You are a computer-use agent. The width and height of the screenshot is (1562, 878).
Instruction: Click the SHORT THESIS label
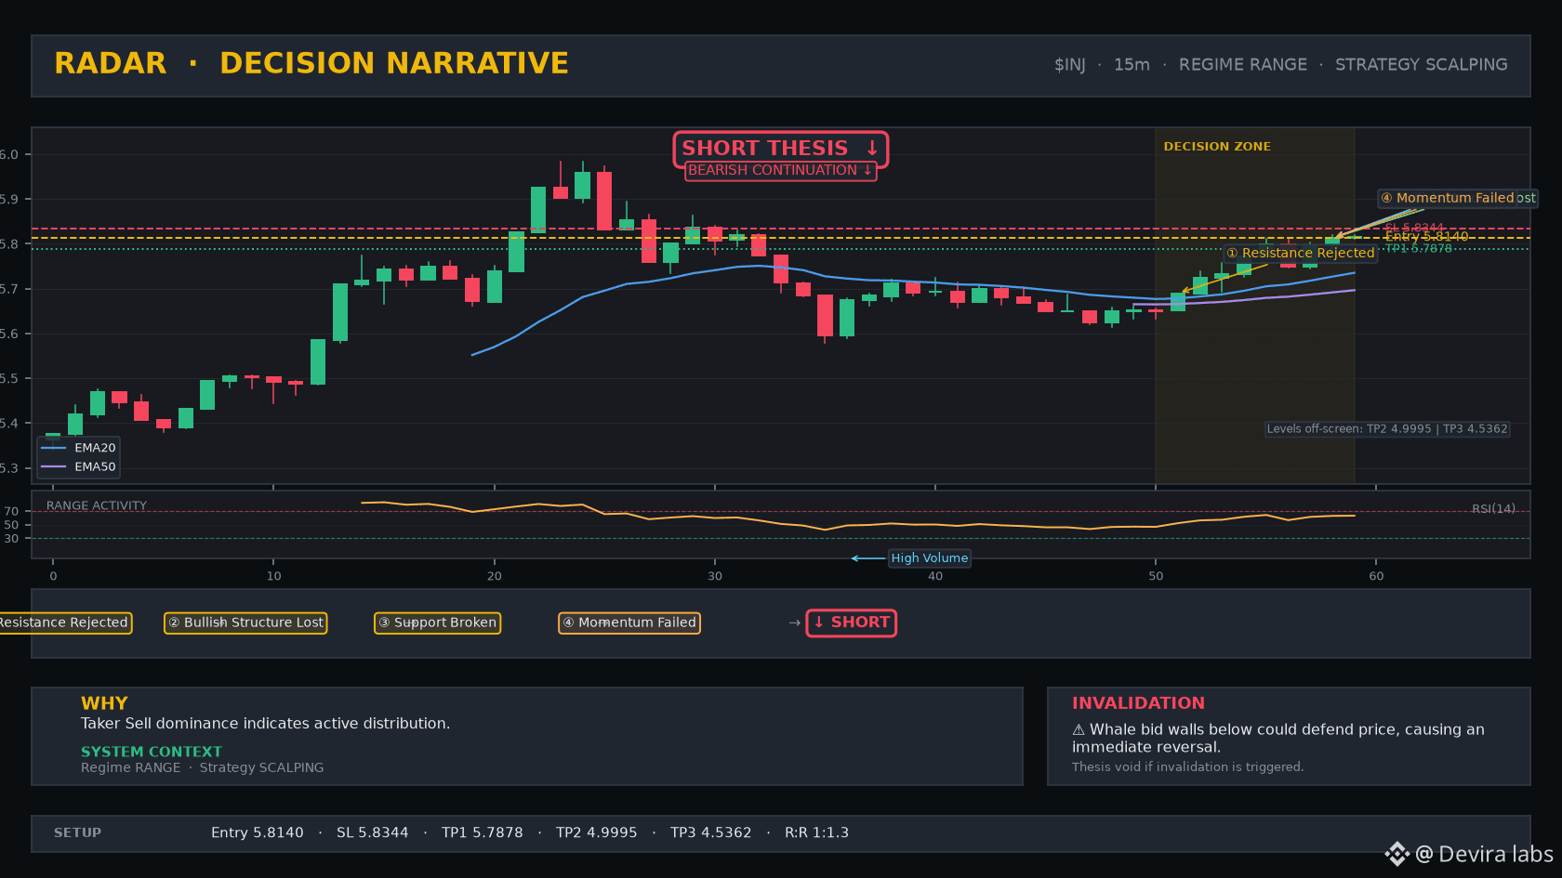pyautogui.click(x=781, y=149)
